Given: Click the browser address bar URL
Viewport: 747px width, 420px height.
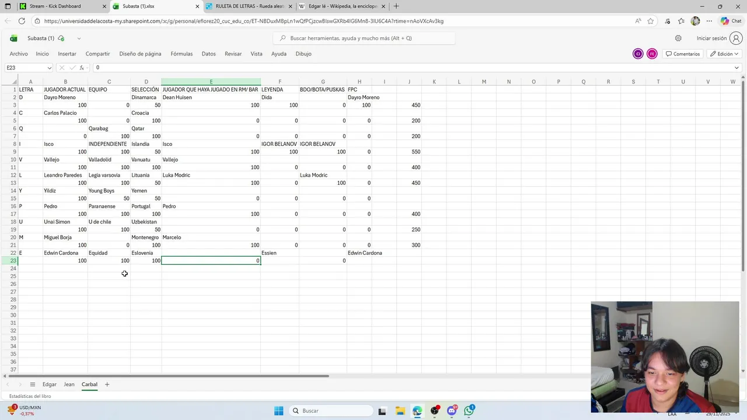Looking at the screenshot, I should pos(243,21).
